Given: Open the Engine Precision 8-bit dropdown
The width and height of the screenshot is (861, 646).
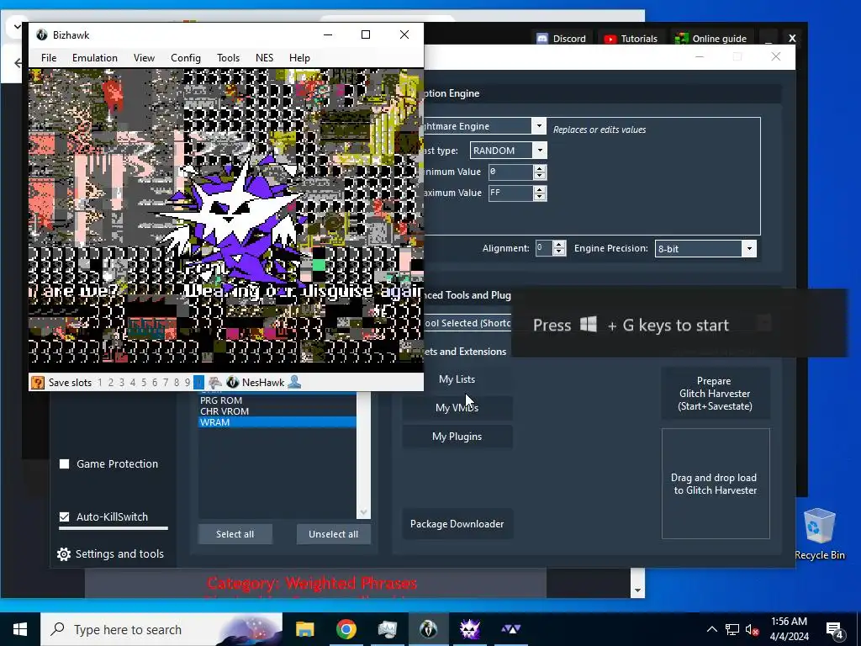Looking at the screenshot, I should tap(749, 248).
